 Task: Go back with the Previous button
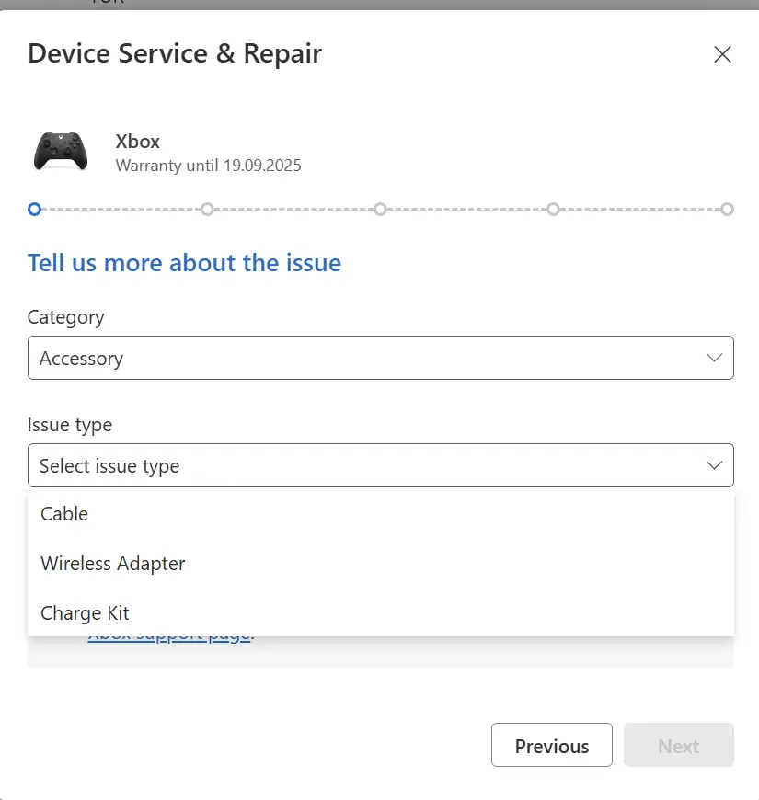coord(552,745)
